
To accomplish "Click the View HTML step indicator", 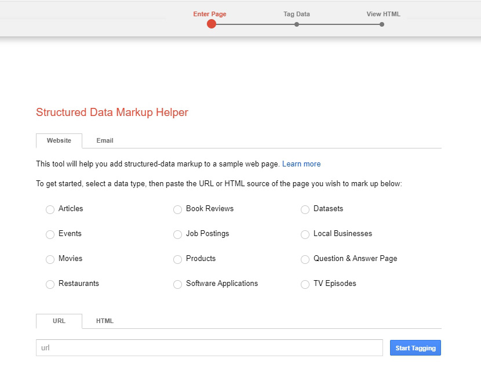I will coord(381,24).
